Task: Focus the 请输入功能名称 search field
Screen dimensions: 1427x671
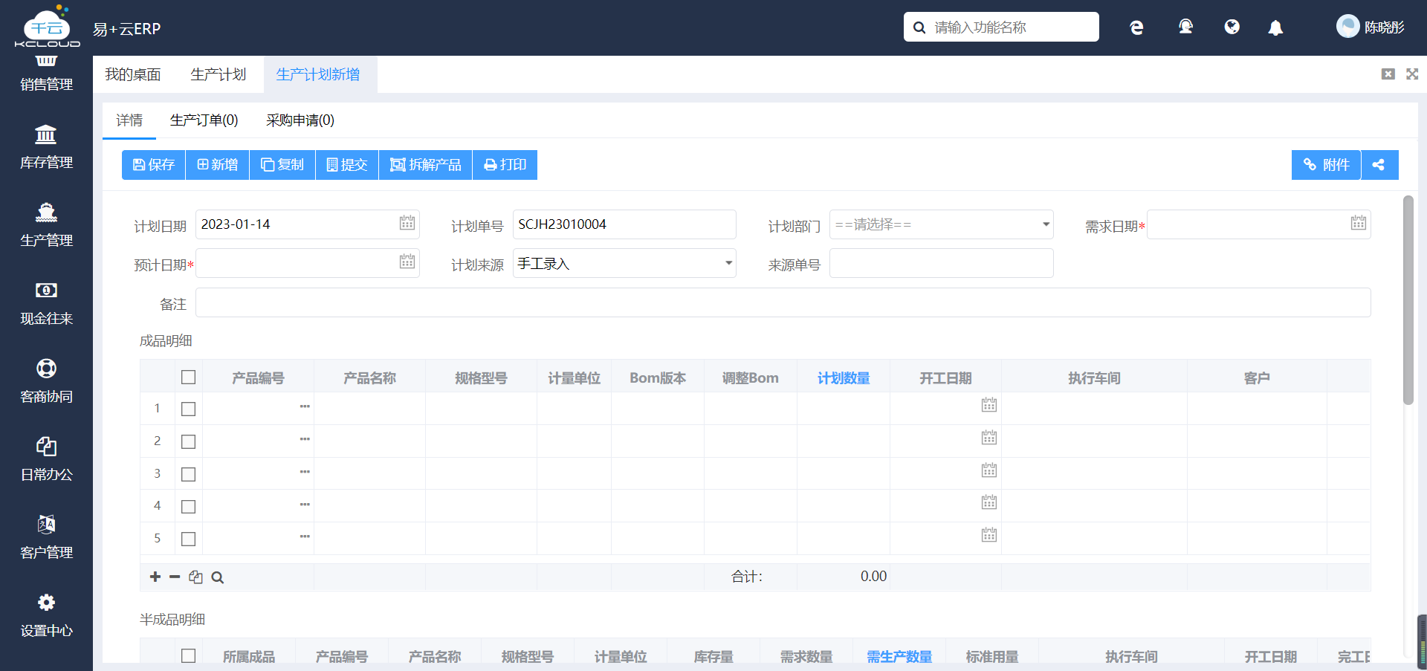Action: point(1001,27)
